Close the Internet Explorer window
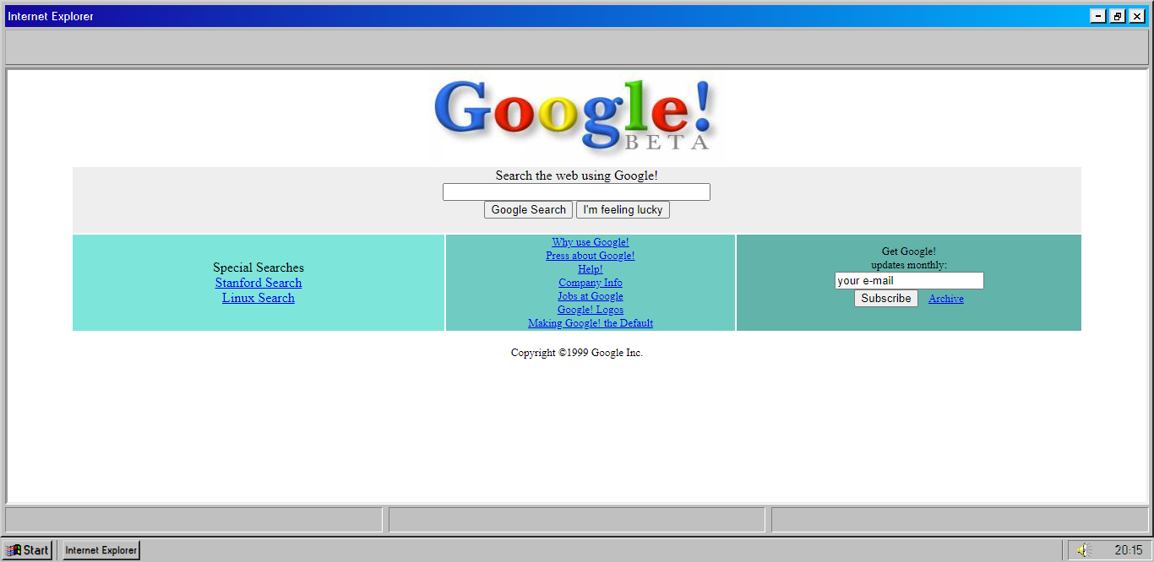 [x=1137, y=16]
